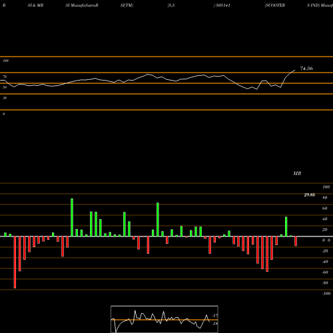Click the "S IND) Munaf" header text
This screenshot has width=333, height=333.
click(320, 5)
